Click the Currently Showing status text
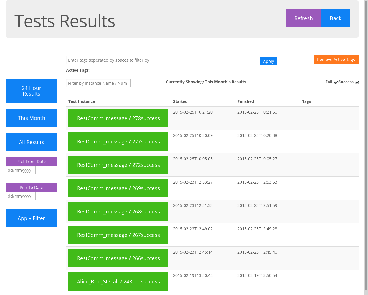The height and width of the screenshot is (295, 368). coord(206,82)
